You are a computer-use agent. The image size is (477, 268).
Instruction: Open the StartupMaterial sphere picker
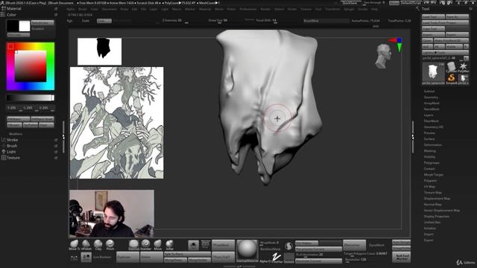coord(247,250)
